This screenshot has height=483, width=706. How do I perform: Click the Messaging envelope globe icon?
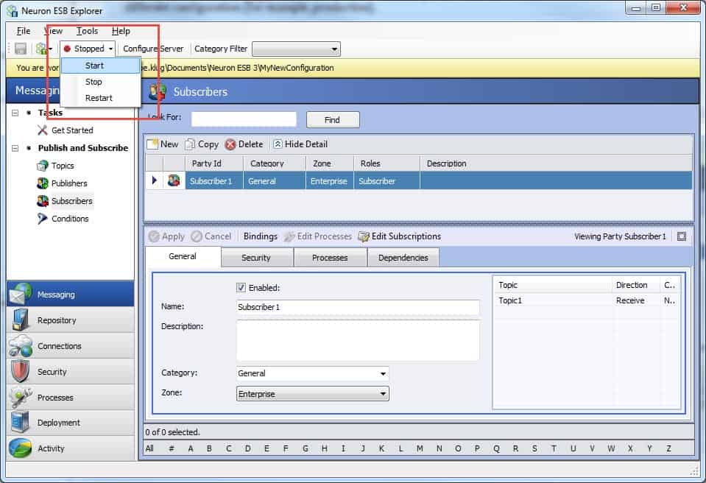click(x=21, y=294)
